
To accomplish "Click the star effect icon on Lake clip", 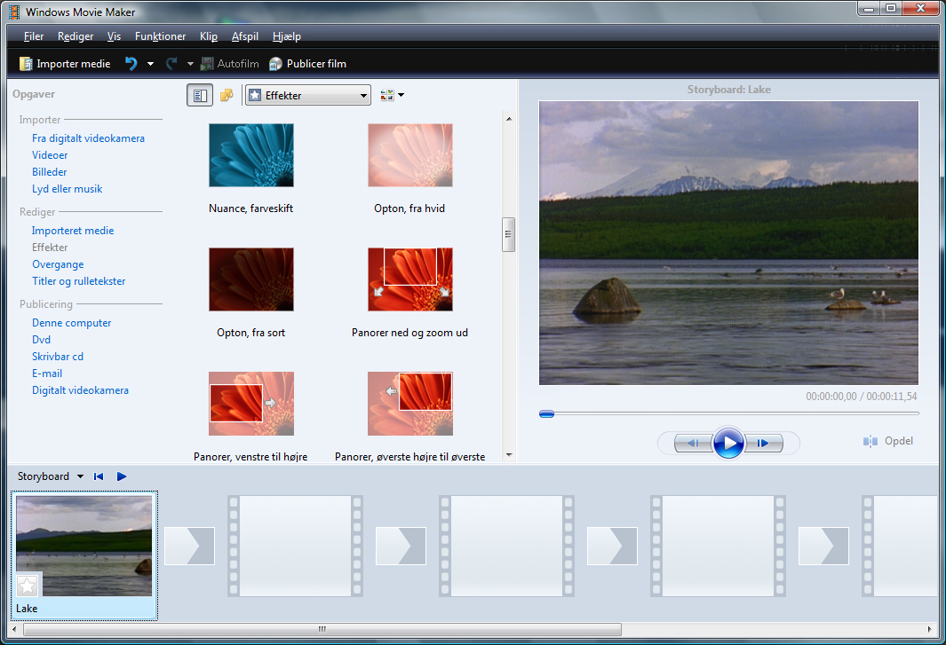I will (28, 585).
